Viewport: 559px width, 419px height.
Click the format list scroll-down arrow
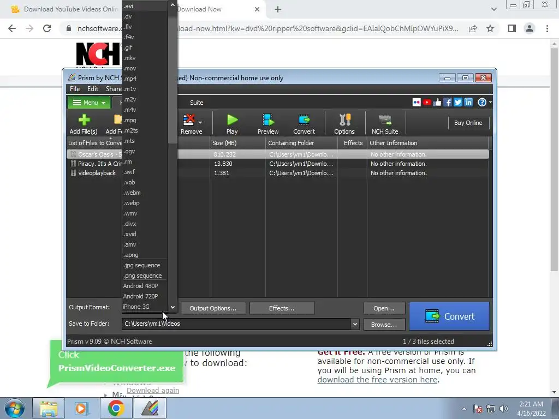(173, 307)
